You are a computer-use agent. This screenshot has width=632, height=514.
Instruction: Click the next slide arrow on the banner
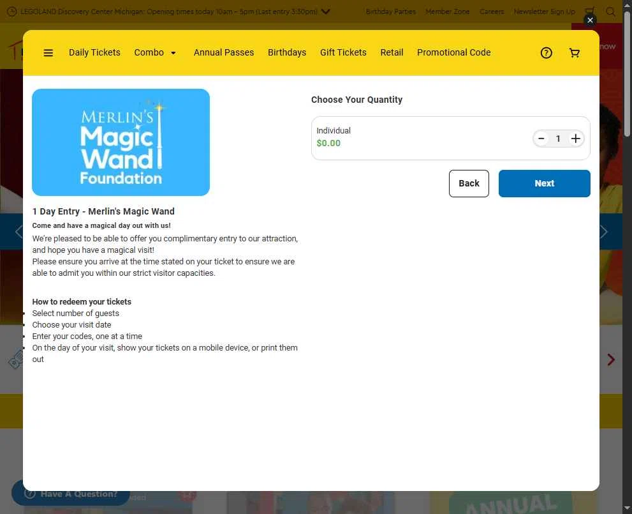[604, 232]
